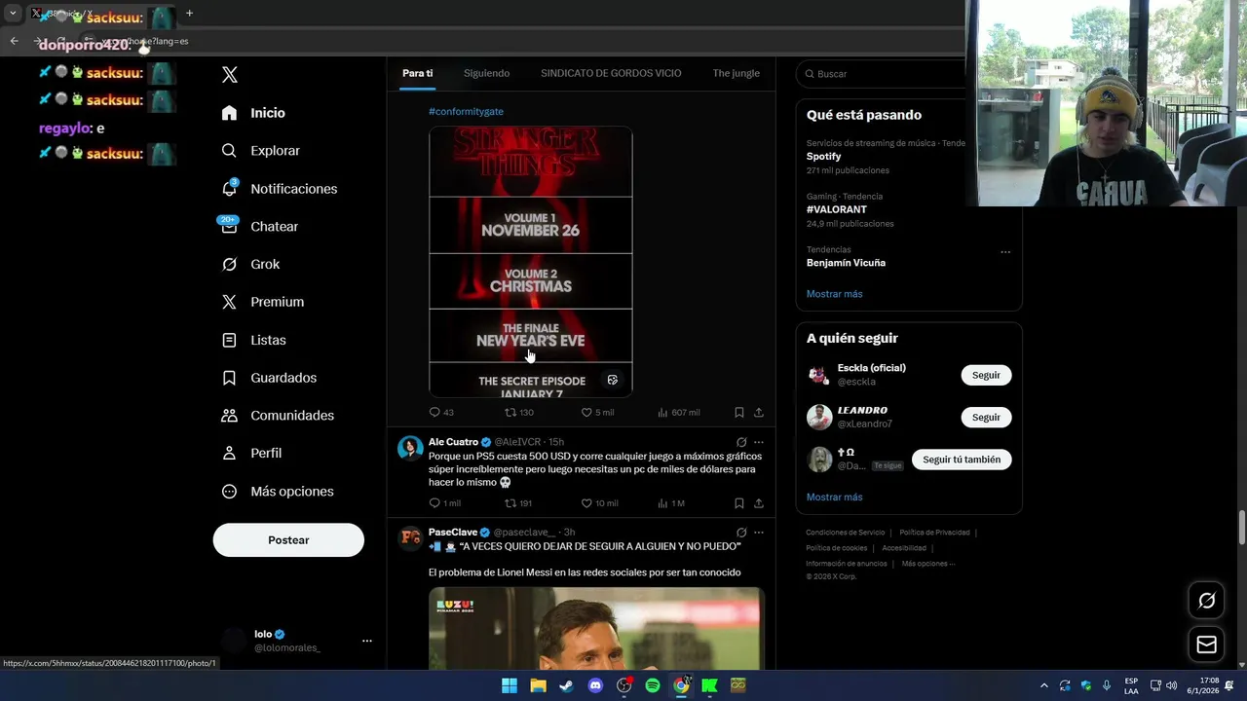Click the Buscar search field
1247x701 pixels.
(x=882, y=74)
